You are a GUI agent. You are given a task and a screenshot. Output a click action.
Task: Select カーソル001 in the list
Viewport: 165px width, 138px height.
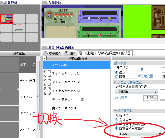coord(77,65)
